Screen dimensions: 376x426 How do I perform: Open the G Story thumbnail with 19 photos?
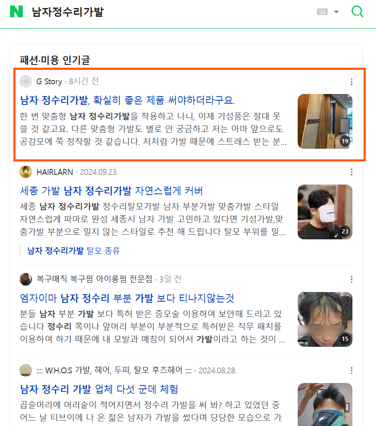(325, 121)
